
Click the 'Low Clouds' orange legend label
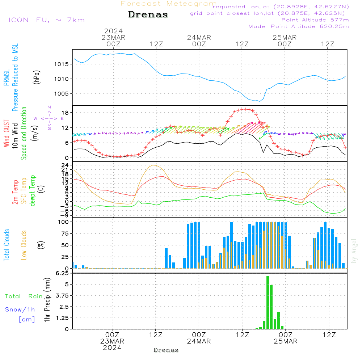[24, 245]
